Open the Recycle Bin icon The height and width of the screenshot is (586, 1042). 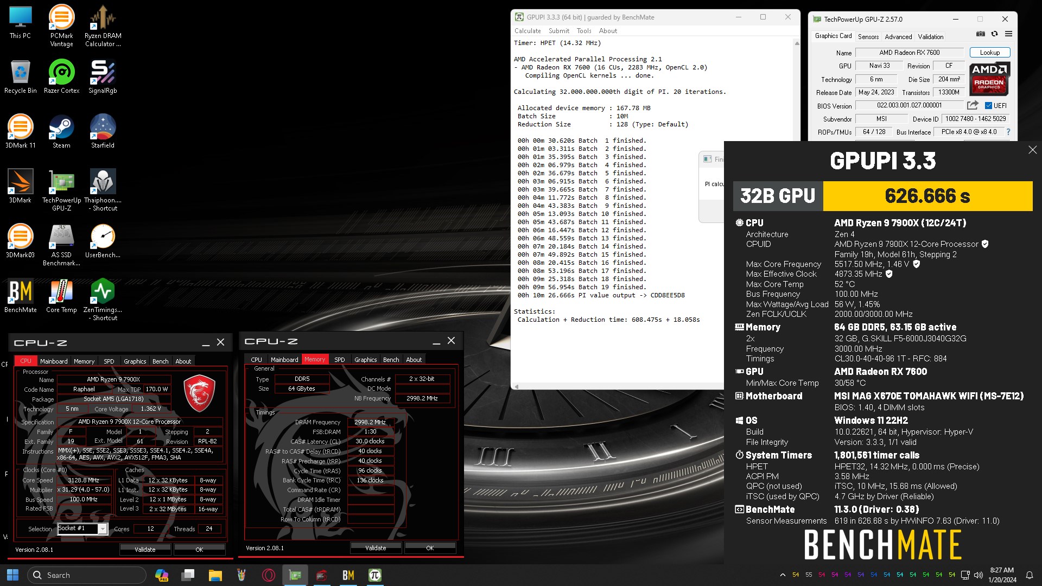point(20,77)
